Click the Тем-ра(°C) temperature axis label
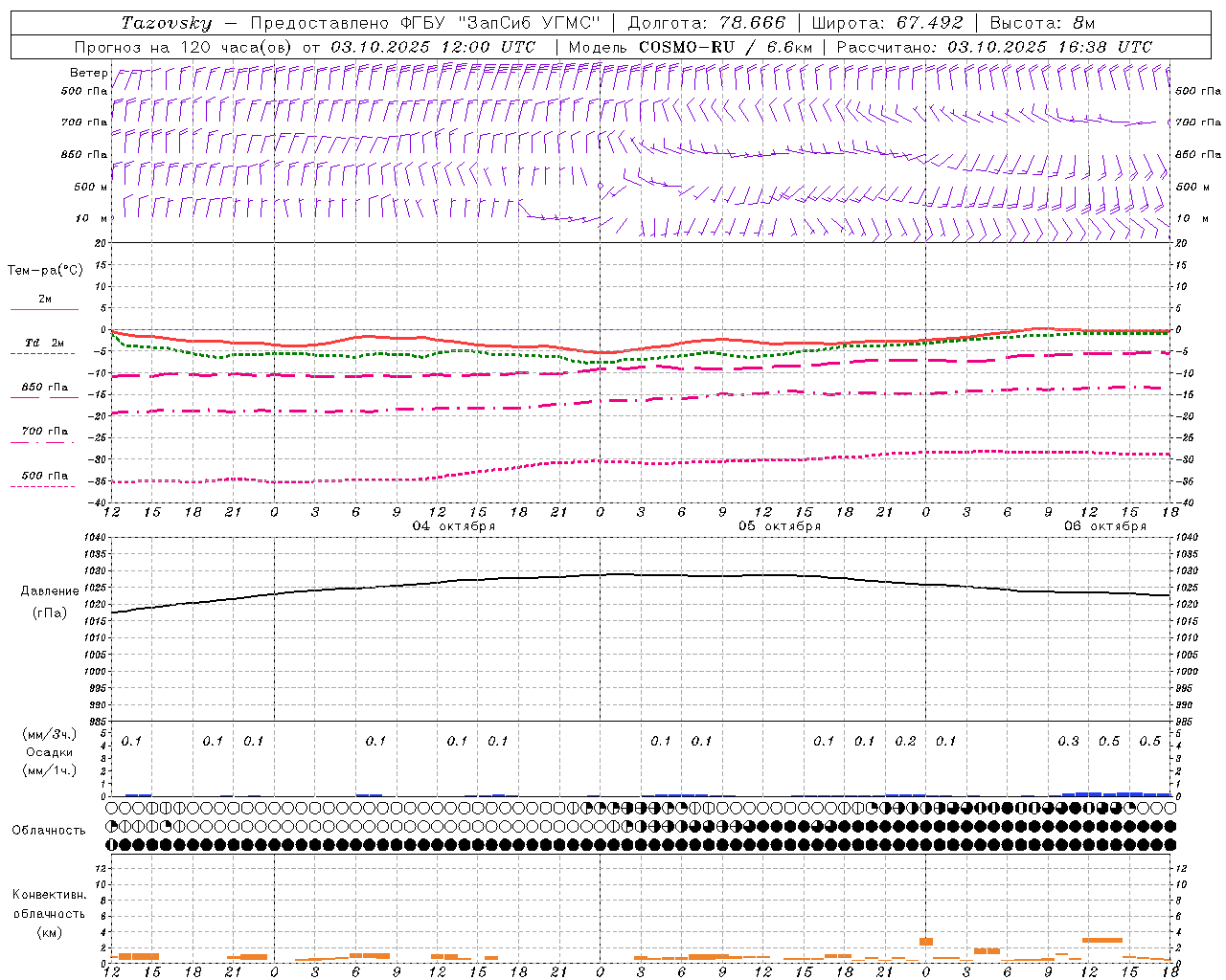This screenshot has height=980, width=1226. 45,271
